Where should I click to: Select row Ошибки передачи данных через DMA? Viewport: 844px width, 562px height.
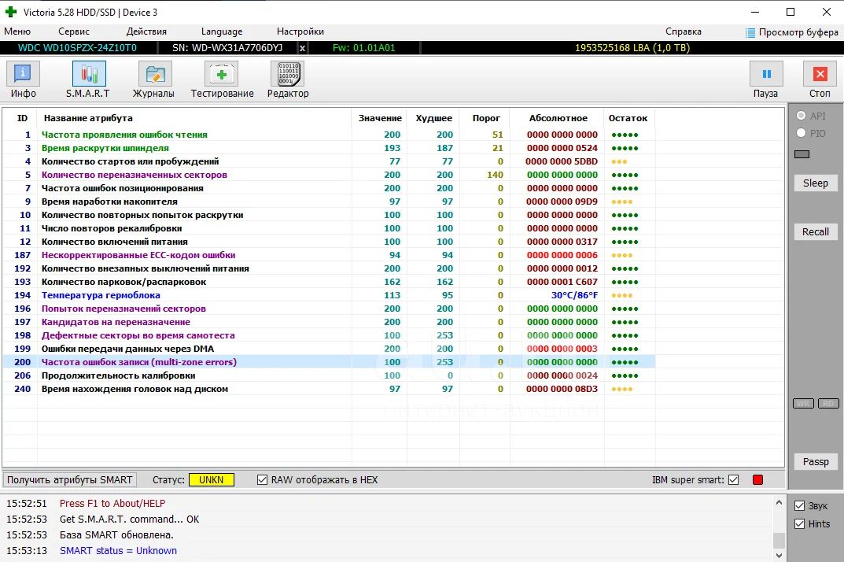point(330,349)
